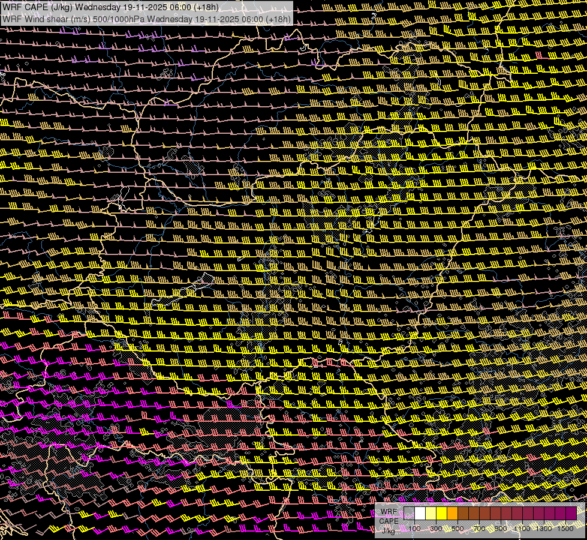The image size is (587, 540).
Task: Select the rightmost purple legend swatch
Action: pyautogui.click(x=571, y=513)
